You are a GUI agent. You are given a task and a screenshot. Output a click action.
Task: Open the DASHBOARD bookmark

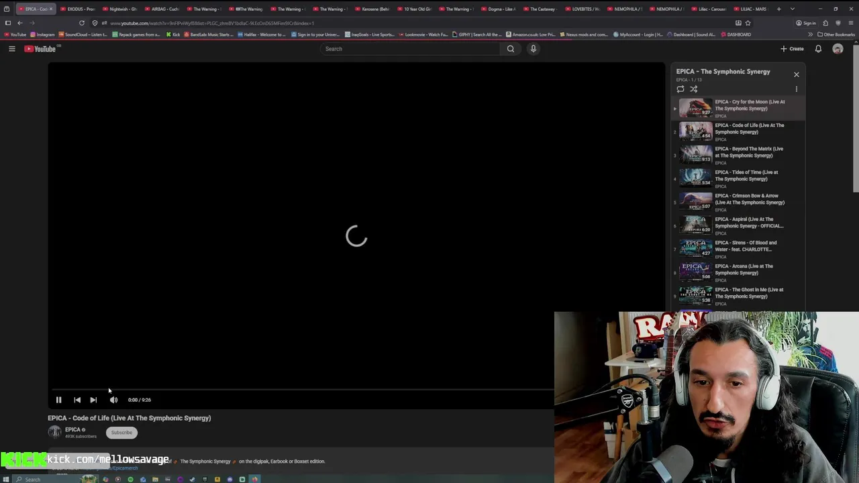[736, 34]
